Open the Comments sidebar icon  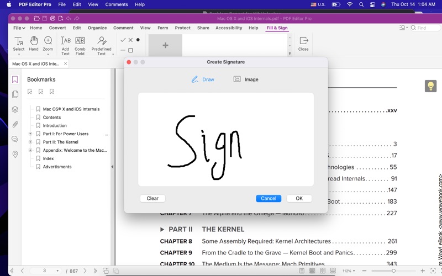click(15, 139)
